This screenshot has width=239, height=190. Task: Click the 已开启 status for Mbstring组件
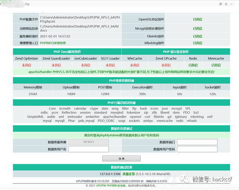[x=198, y=43]
